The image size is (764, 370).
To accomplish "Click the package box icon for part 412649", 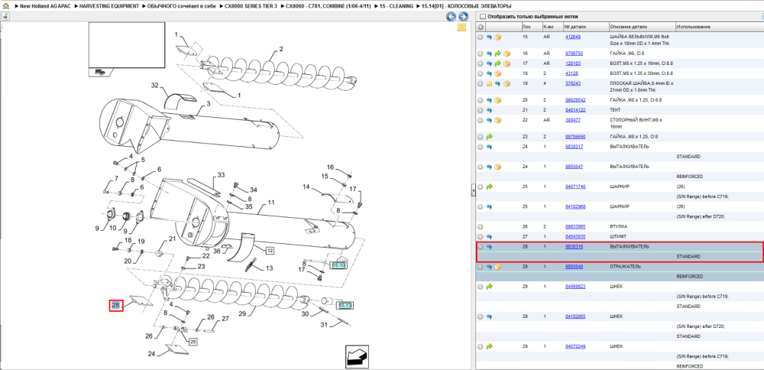I will (x=498, y=37).
